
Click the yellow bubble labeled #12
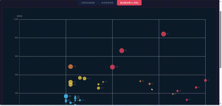tap(99, 88)
